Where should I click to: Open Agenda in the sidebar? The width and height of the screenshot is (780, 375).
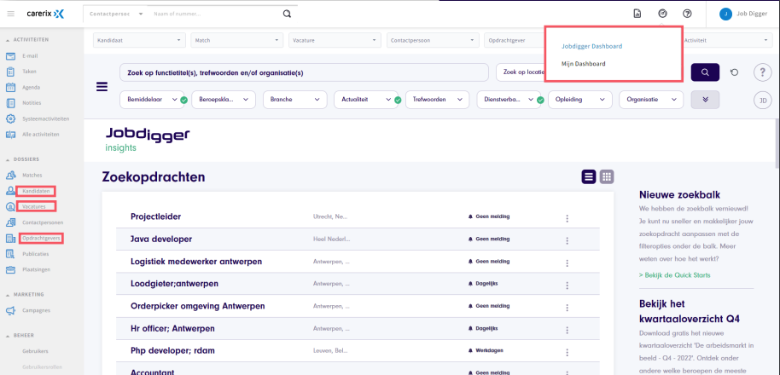coord(31,88)
